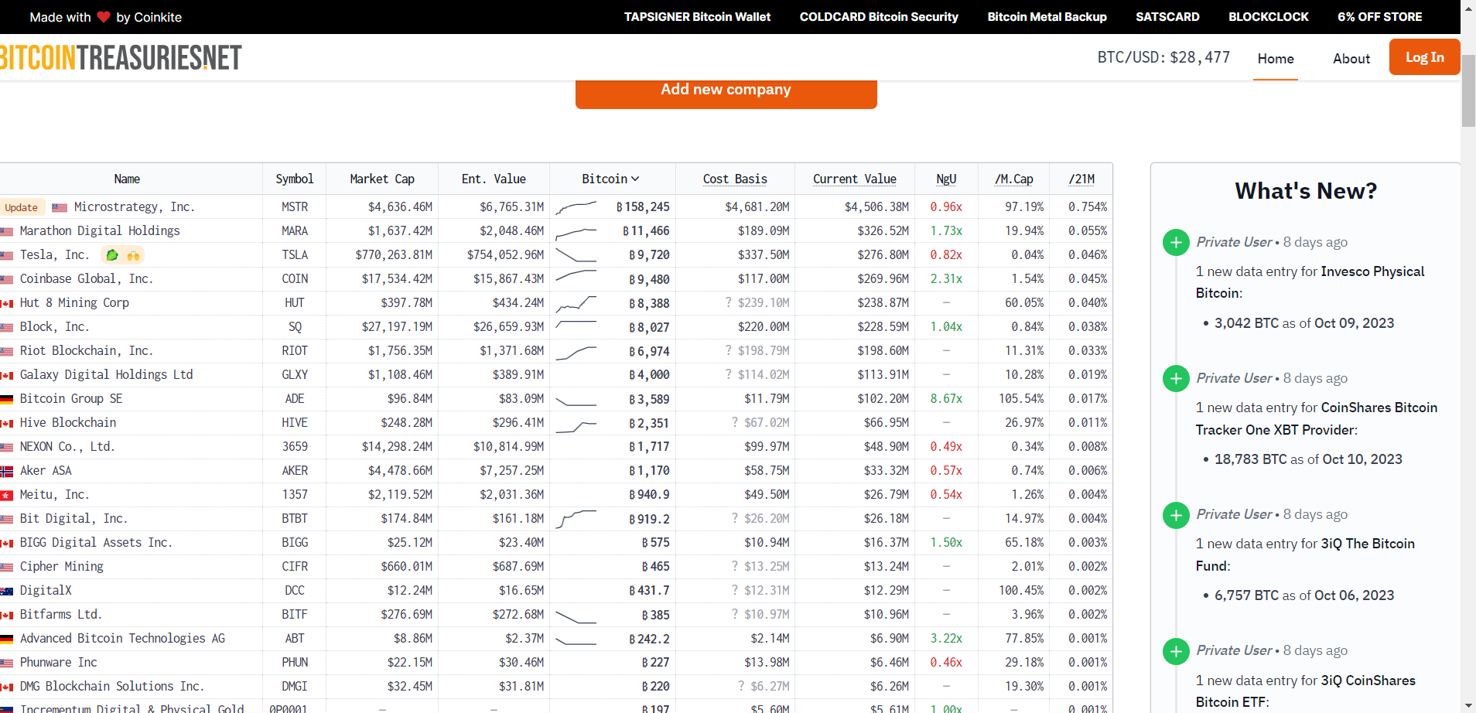Go to the Home tab

click(1276, 59)
